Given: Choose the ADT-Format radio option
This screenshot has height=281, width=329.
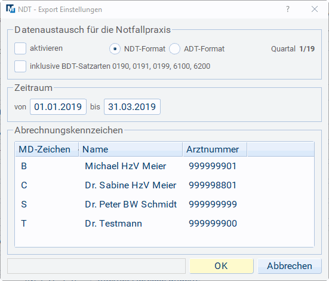Looking at the screenshot, I should tap(174, 49).
